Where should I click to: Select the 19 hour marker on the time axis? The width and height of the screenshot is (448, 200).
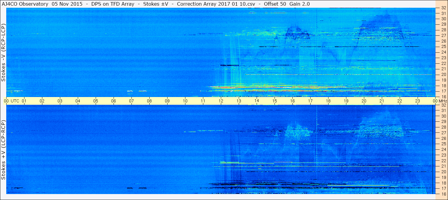click(346, 101)
